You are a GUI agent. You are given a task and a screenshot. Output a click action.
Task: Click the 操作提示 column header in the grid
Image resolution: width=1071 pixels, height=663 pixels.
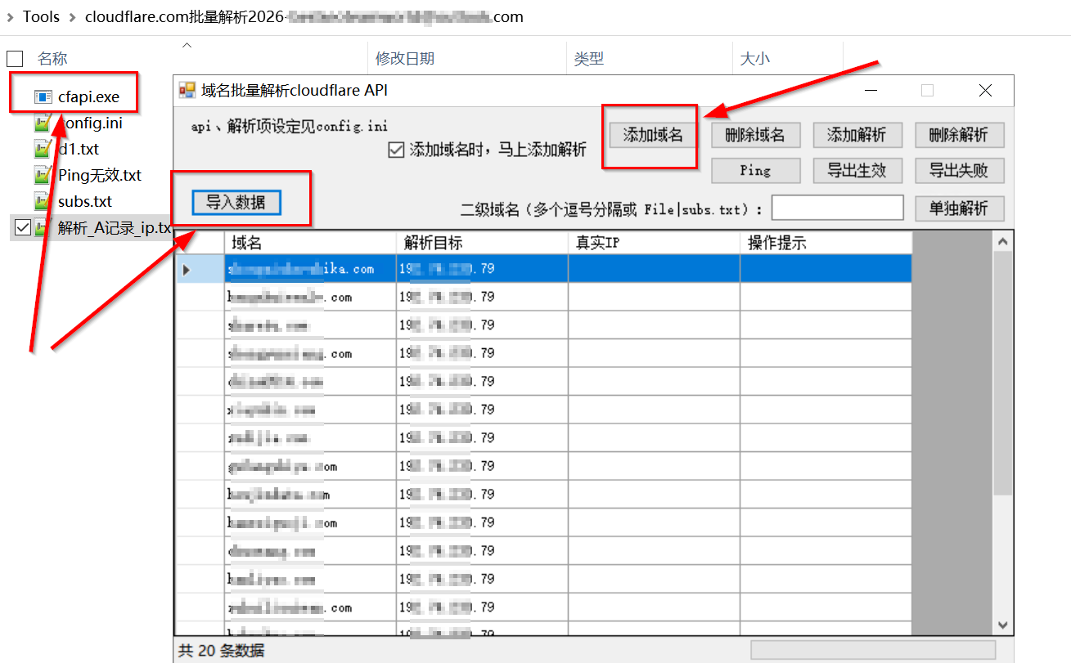[x=826, y=243]
